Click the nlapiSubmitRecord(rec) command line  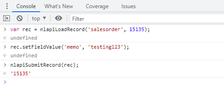coord(44,65)
